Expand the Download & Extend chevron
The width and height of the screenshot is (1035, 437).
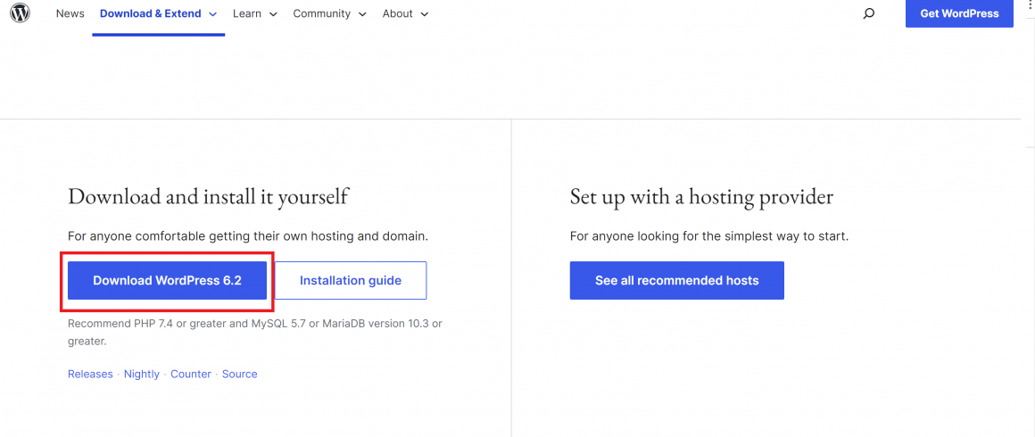click(x=212, y=14)
